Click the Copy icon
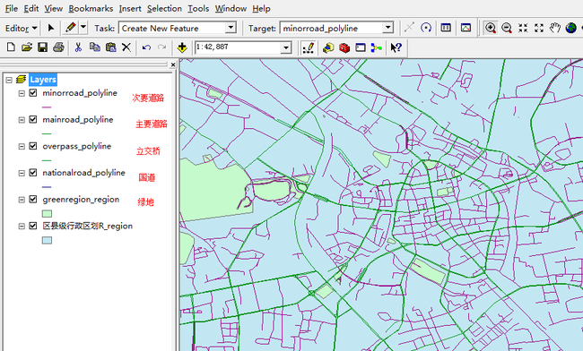Image resolution: width=583 pixels, height=351 pixels. pyautogui.click(x=94, y=47)
